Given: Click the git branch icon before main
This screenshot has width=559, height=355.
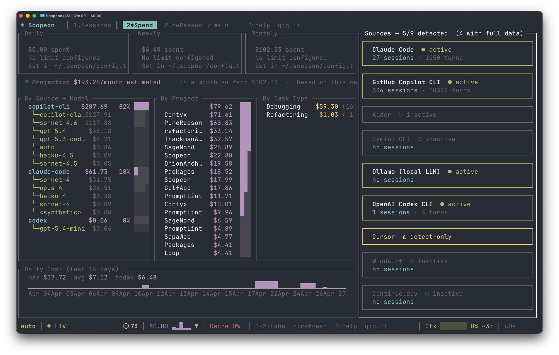Looking at the screenshot, I should point(209,25).
